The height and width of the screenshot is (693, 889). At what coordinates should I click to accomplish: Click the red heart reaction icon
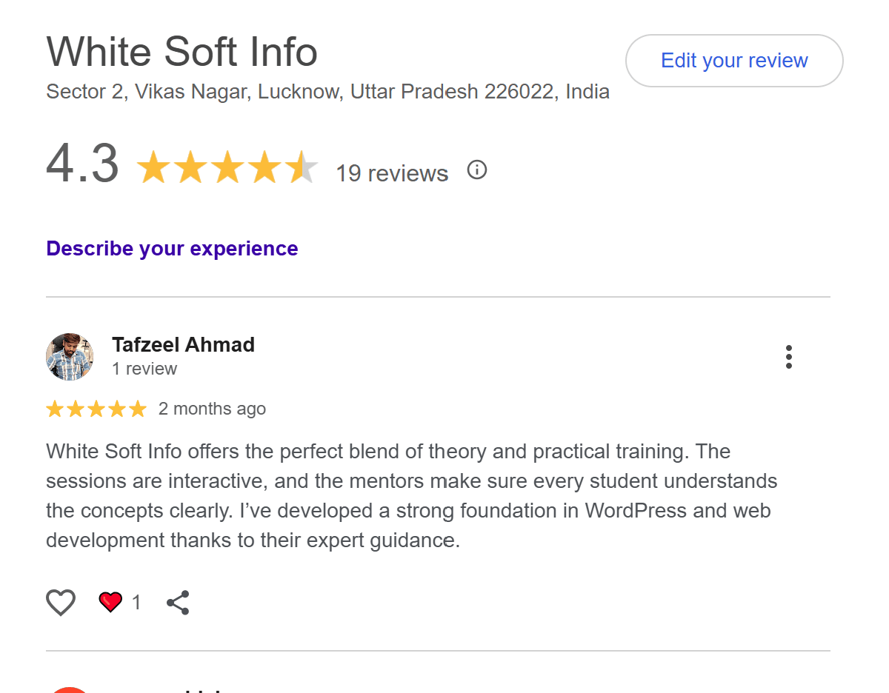(x=110, y=603)
